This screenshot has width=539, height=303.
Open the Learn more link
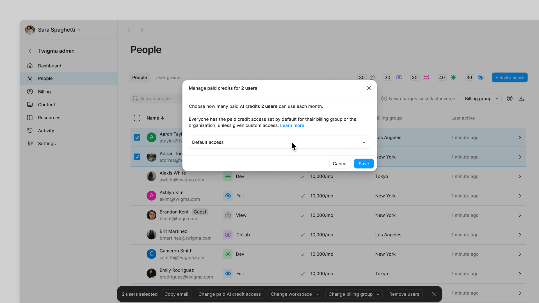292,125
